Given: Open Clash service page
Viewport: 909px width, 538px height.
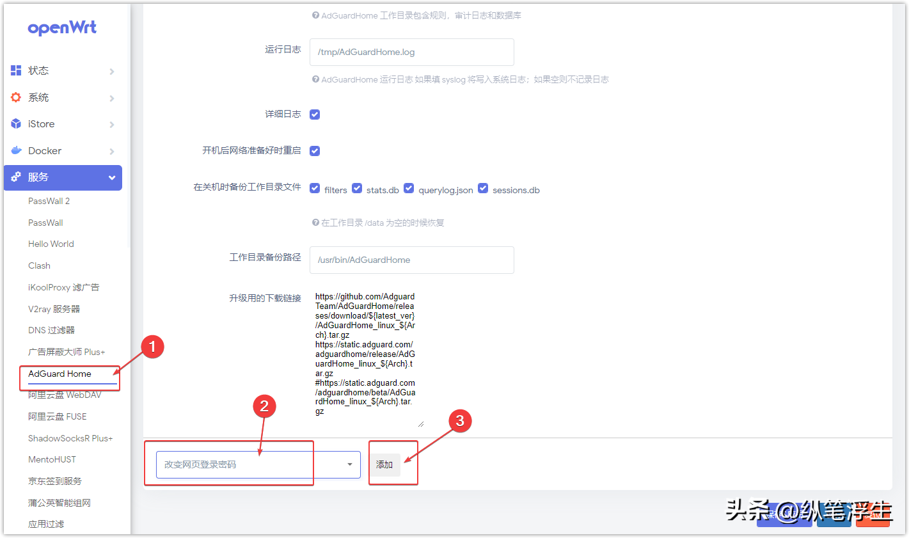Looking at the screenshot, I should click(x=39, y=265).
